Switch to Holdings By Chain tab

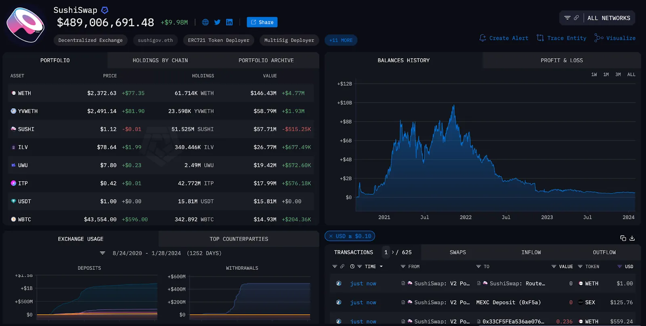160,61
